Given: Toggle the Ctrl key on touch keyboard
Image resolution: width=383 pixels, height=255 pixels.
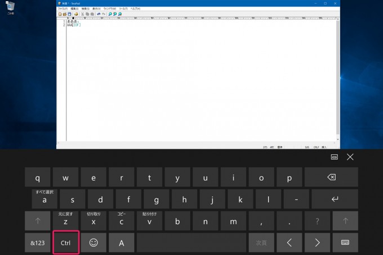Looking at the screenshot, I should (66, 243).
